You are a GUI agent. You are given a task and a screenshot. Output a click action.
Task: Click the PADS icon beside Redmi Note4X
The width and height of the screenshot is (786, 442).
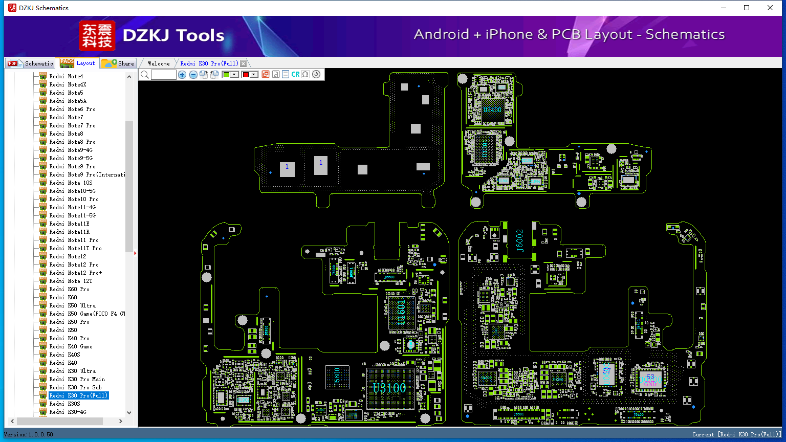(x=43, y=84)
